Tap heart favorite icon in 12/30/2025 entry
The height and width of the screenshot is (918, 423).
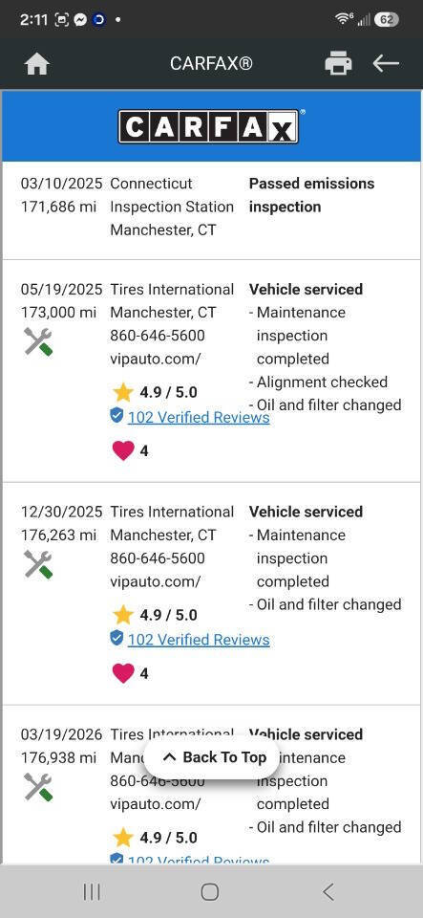[x=123, y=672]
